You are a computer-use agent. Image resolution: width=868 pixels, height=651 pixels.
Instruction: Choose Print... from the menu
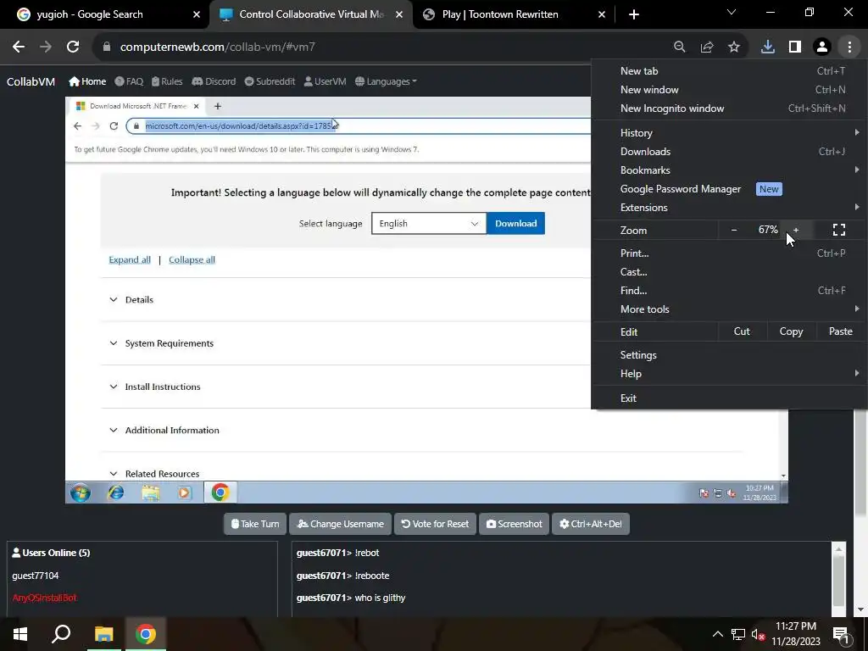[x=730, y=253]
